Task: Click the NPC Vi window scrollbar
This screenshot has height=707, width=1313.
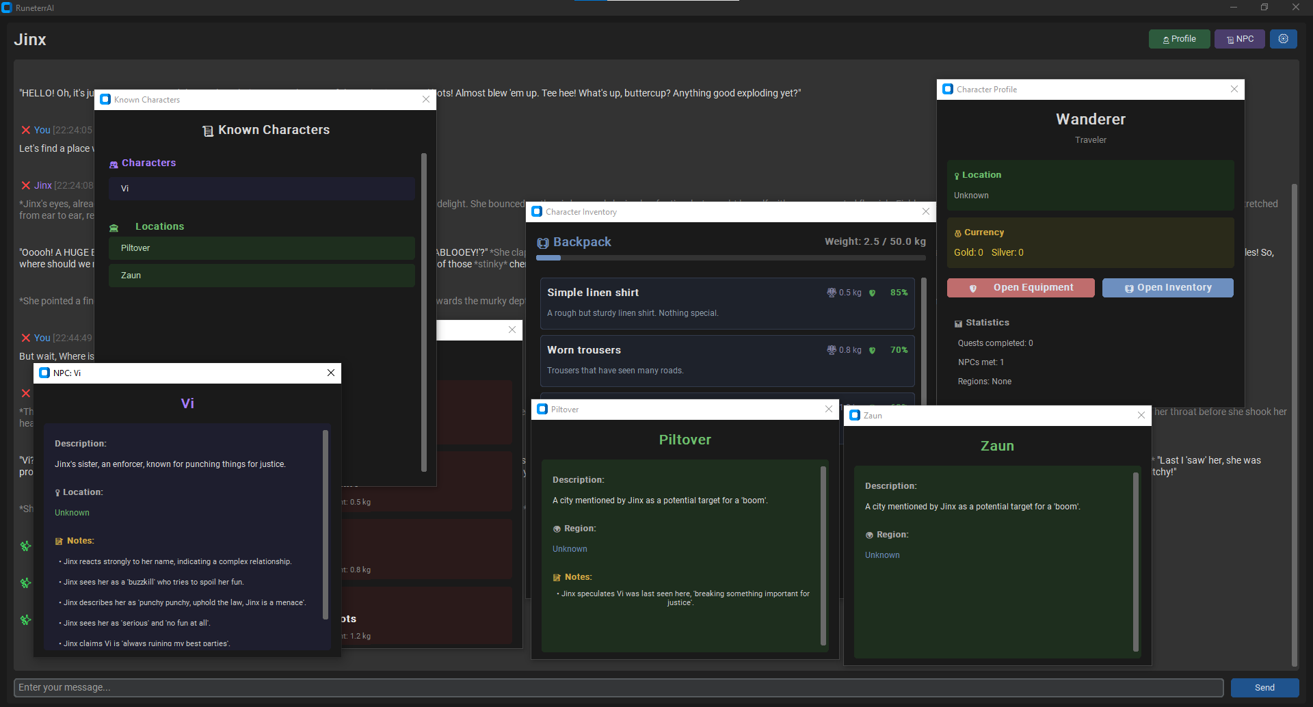Action: point(326,524)
